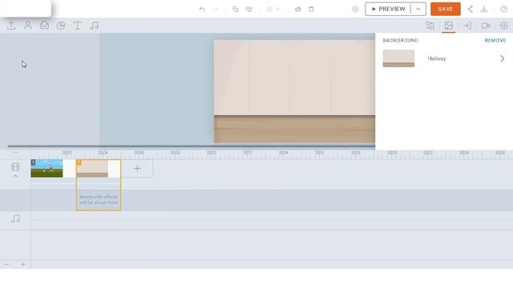Open the Audio library note icon
513x288 pixels.
click(95, 26)
